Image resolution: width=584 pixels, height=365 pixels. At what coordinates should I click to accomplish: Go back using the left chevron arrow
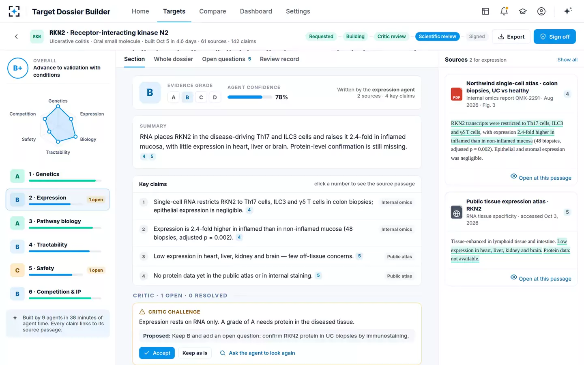point(16,36)
